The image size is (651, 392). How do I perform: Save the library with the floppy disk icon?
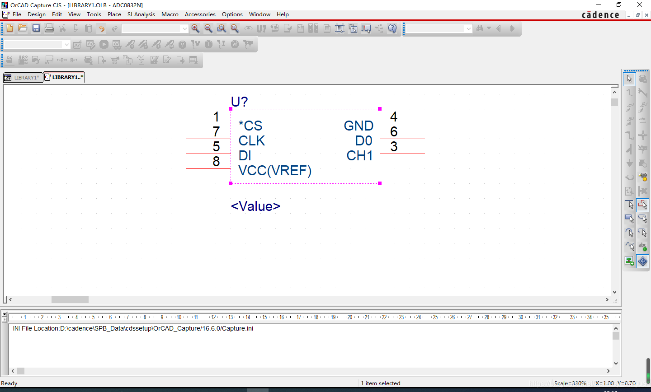point(36,28)
